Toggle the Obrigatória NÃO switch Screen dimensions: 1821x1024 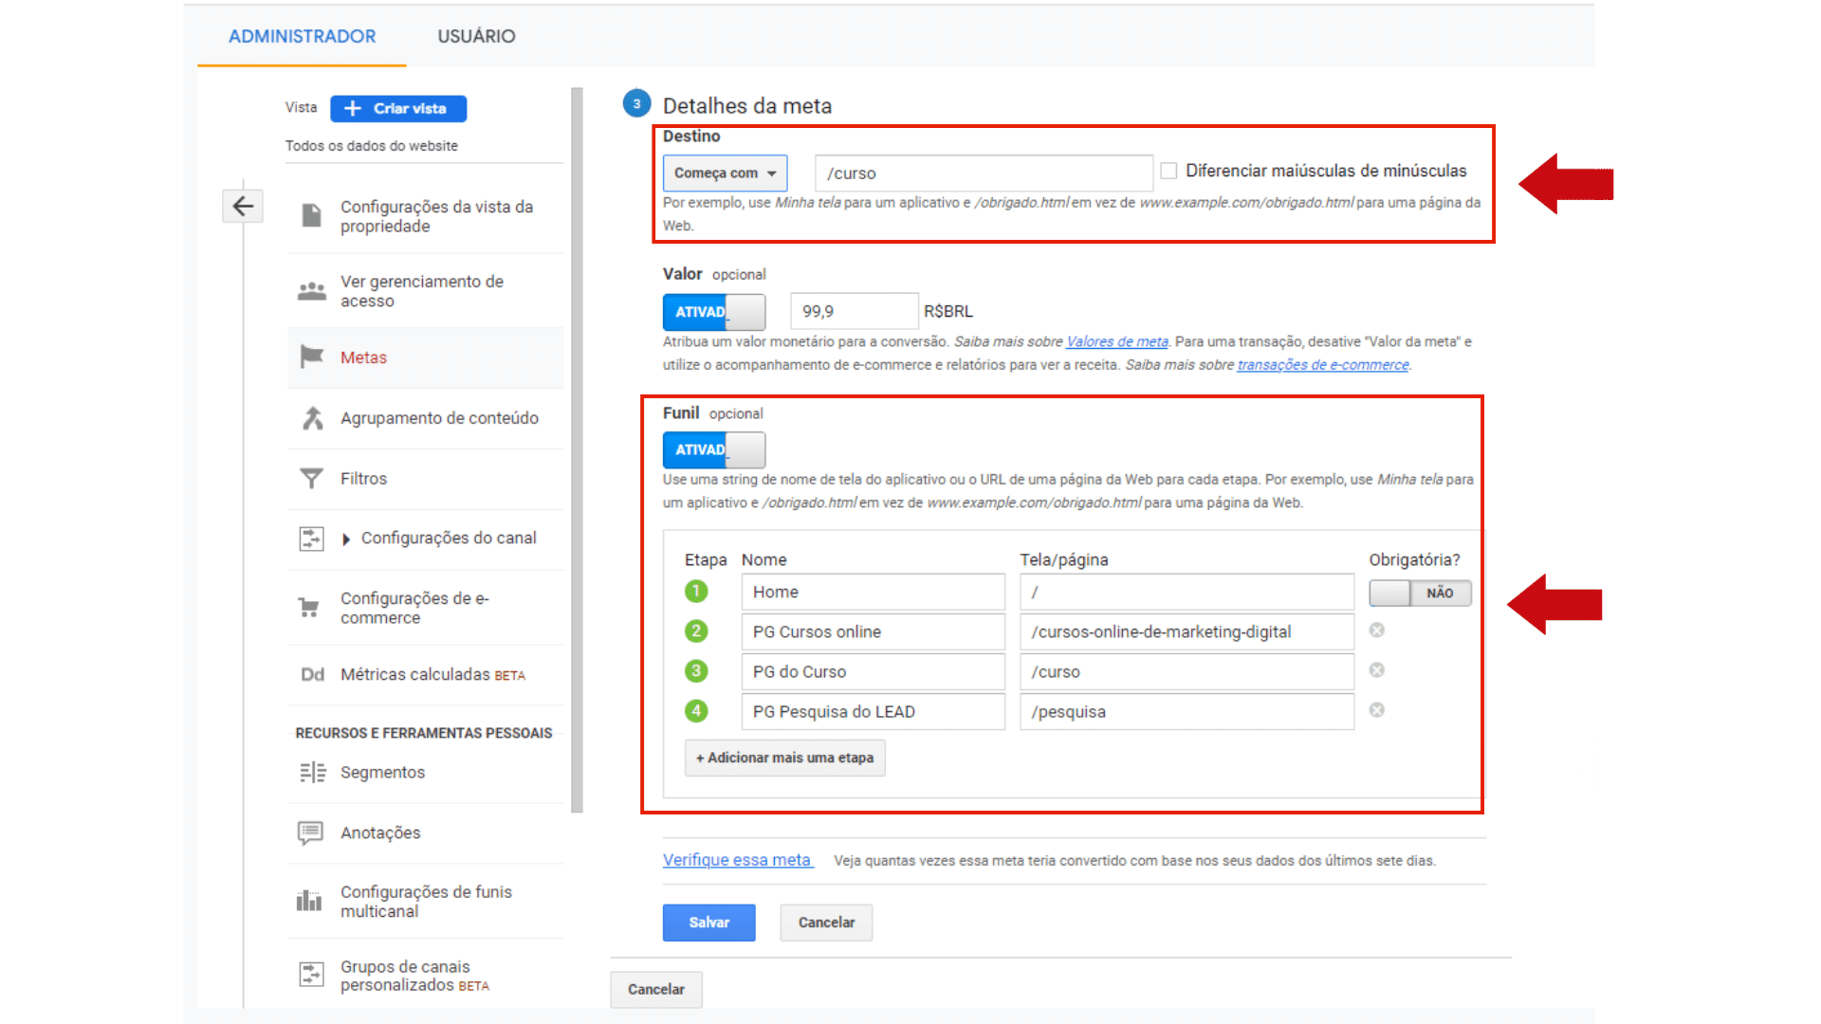point(1420,593)
